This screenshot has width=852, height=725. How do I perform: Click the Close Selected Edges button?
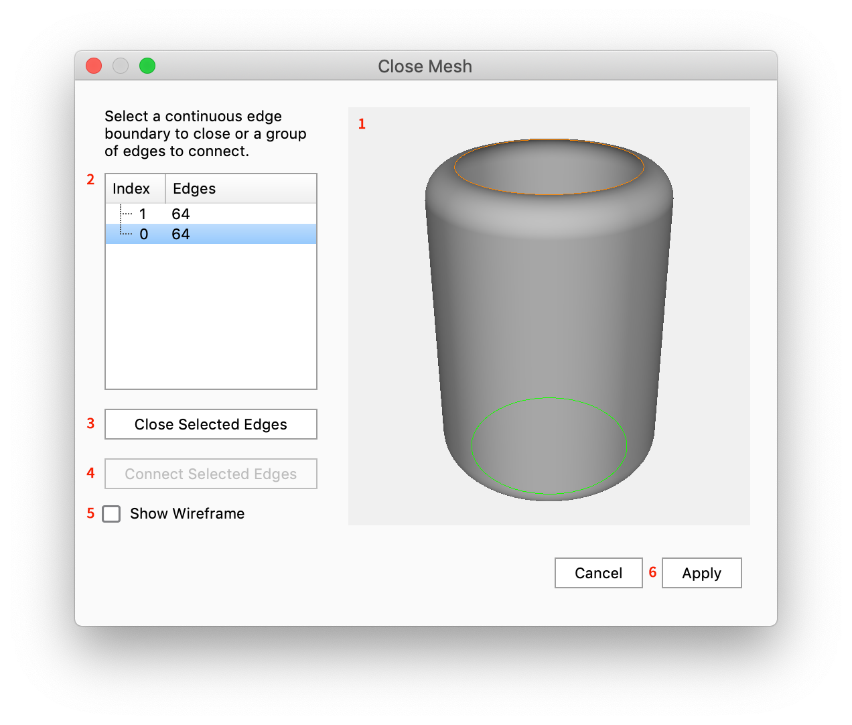[x=210, y=424]
